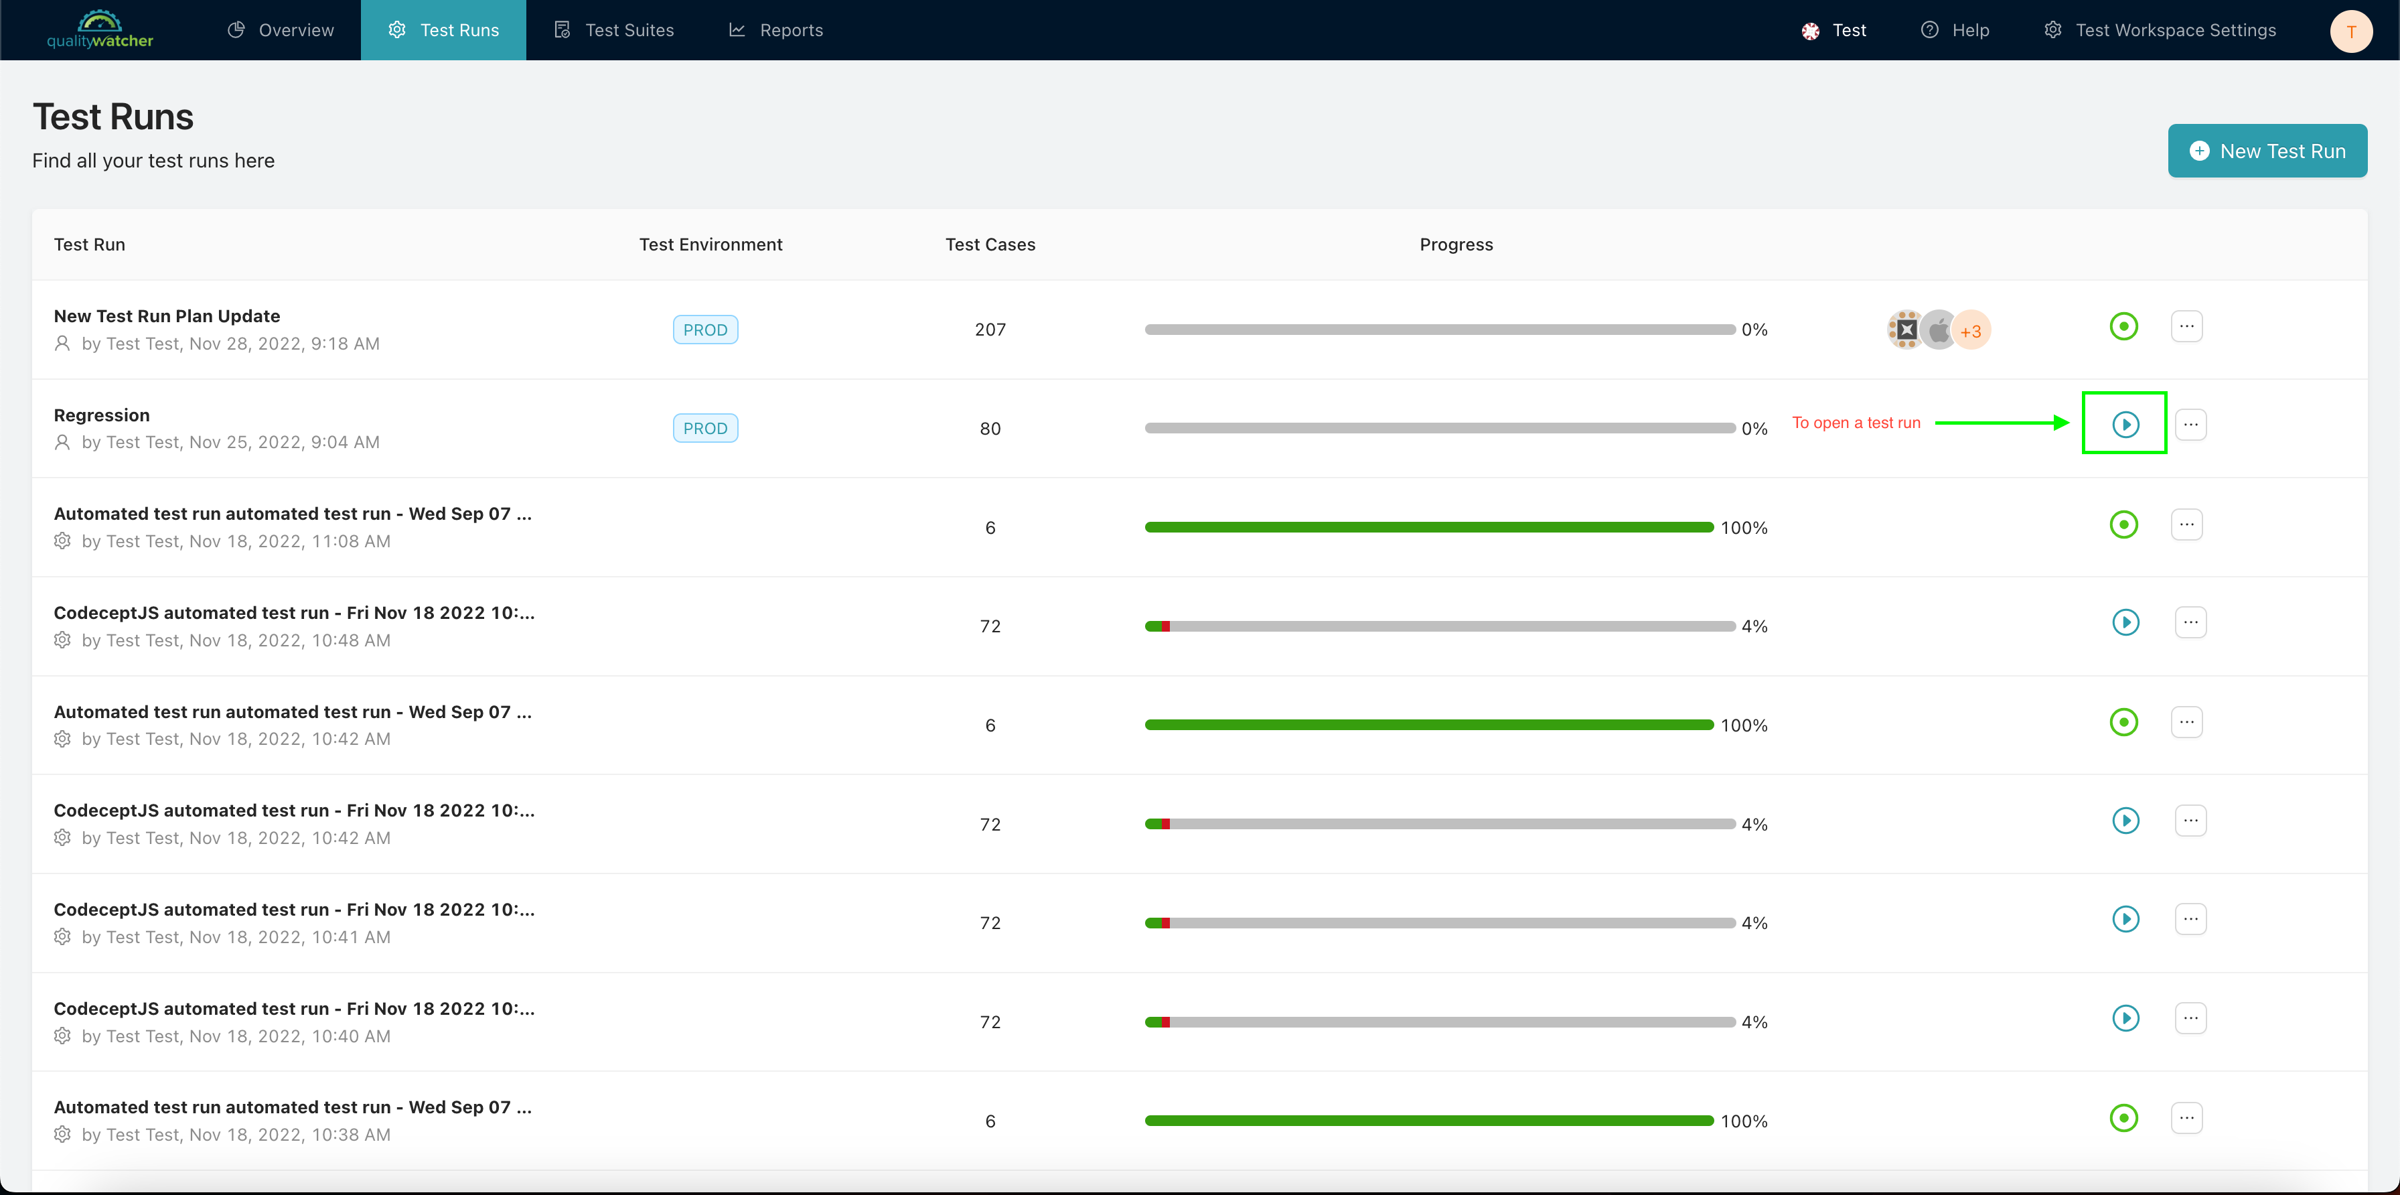2400x1195 pixels.
Task: Click the first assignee avatar on New Test Run Plan Update
Action: coord(1905,329)
